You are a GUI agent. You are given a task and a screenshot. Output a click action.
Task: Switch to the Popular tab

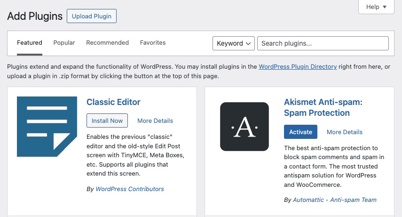tap(64, 43)
